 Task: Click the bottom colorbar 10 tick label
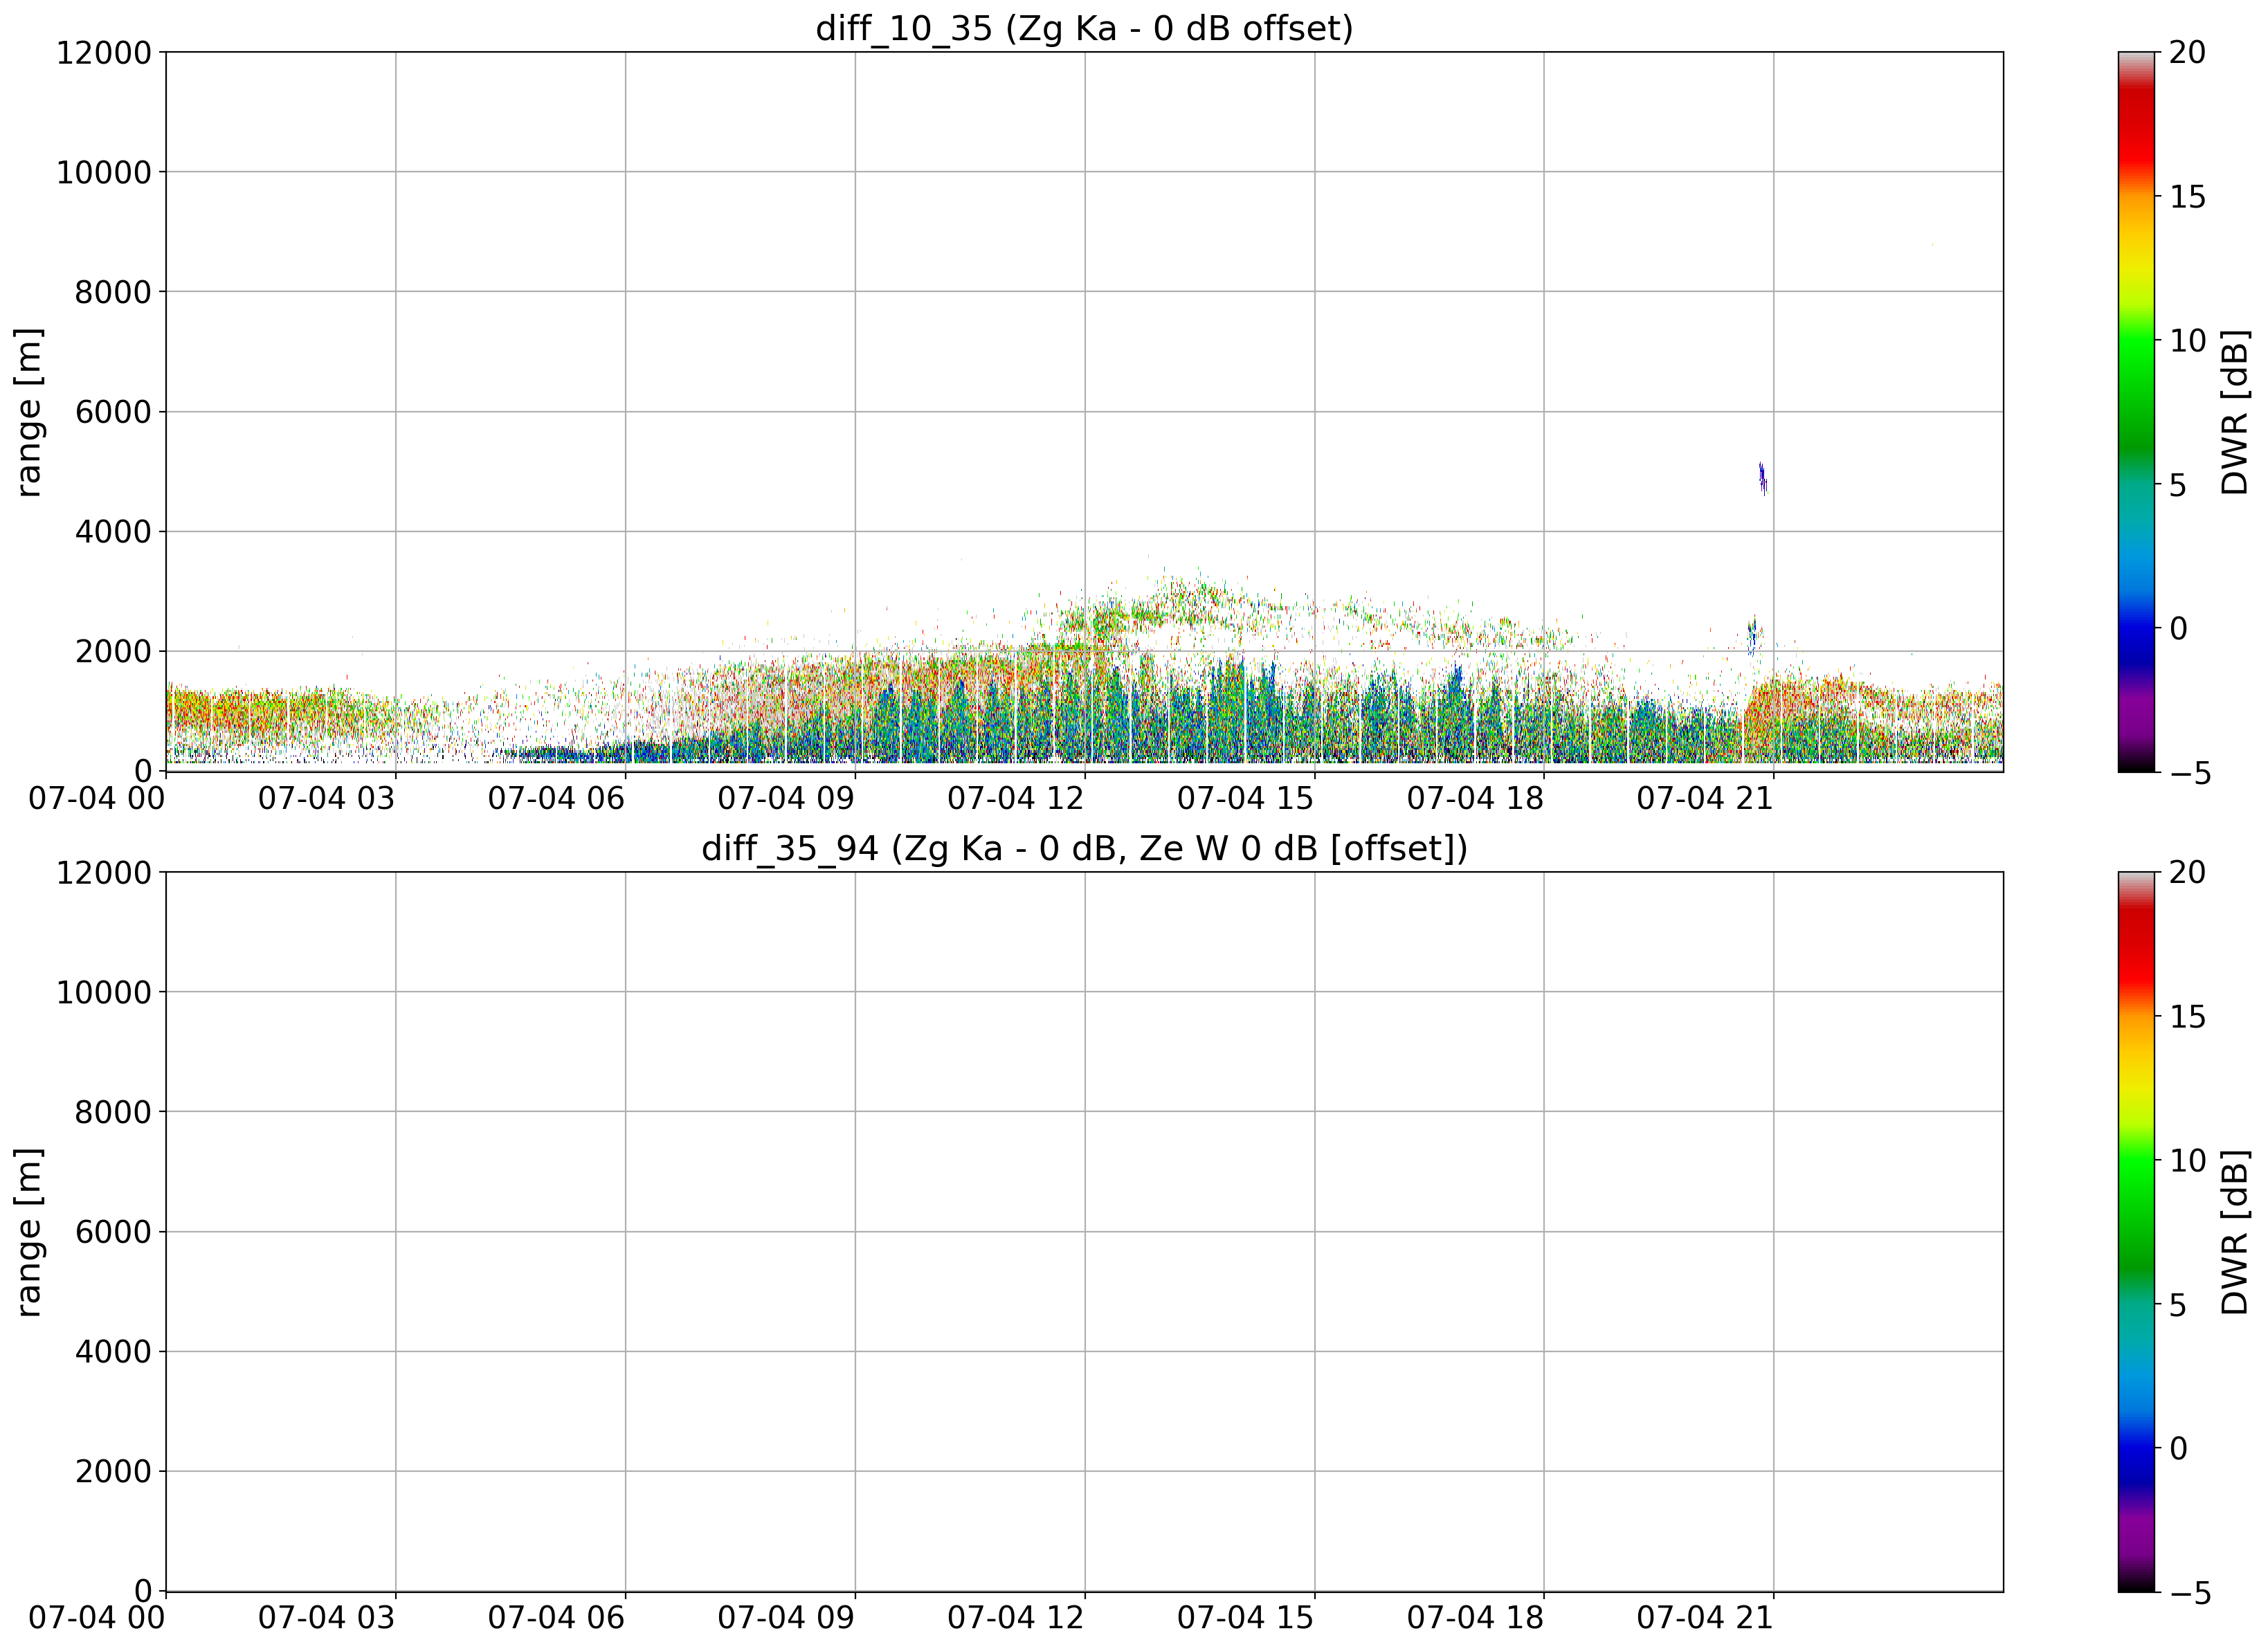tap(2187, 1160)
